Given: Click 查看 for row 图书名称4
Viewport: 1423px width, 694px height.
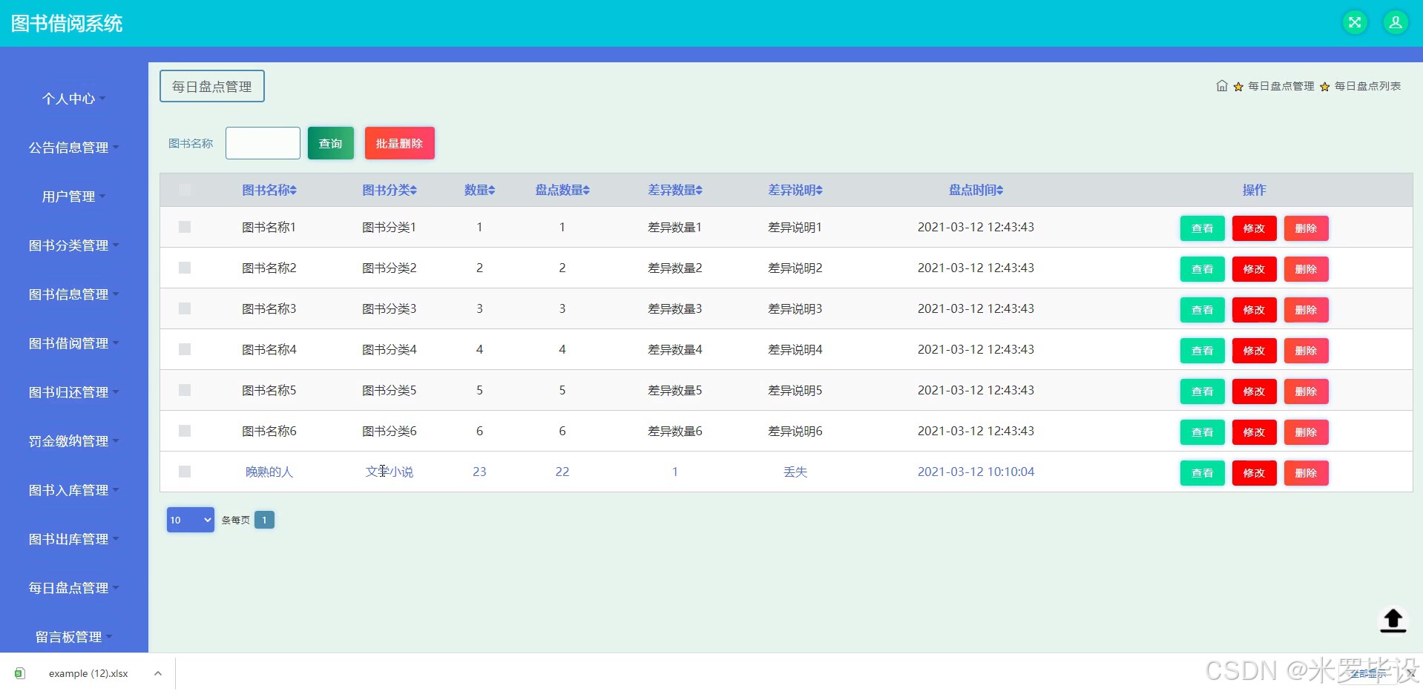Looking at the screenshot, I should (x=1202, y=351).
